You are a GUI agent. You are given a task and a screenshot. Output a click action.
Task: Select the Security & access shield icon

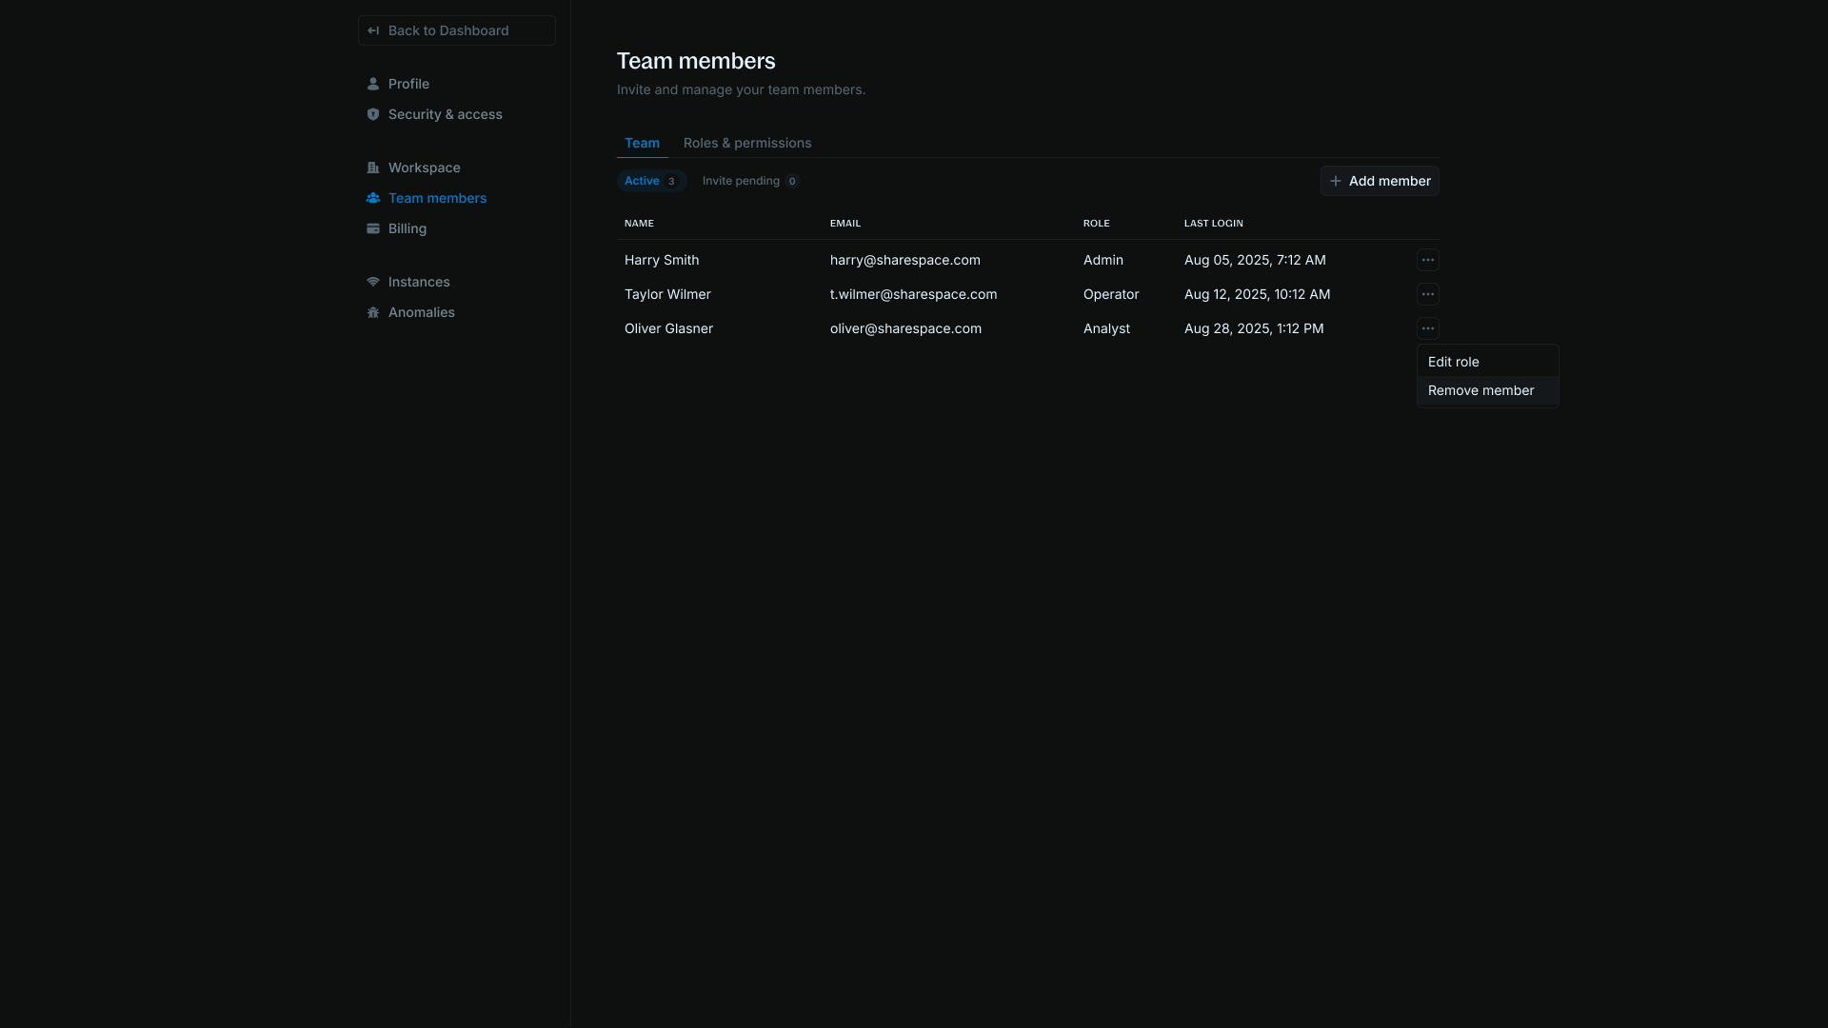372,114
